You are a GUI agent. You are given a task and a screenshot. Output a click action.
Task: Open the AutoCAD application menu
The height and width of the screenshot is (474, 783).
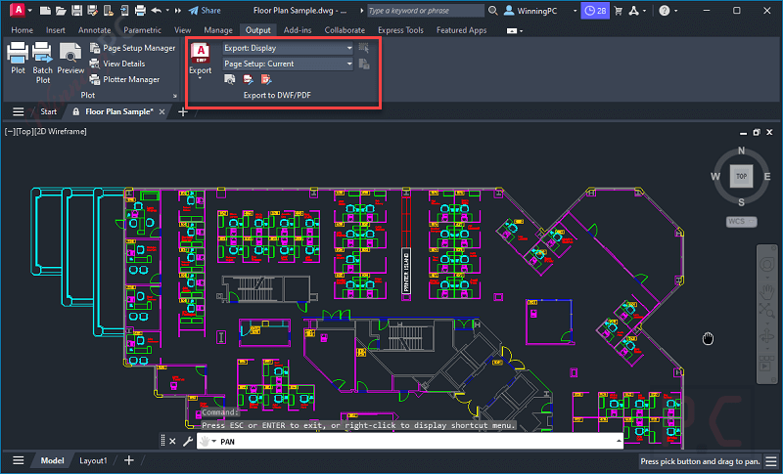click(18, 10)
